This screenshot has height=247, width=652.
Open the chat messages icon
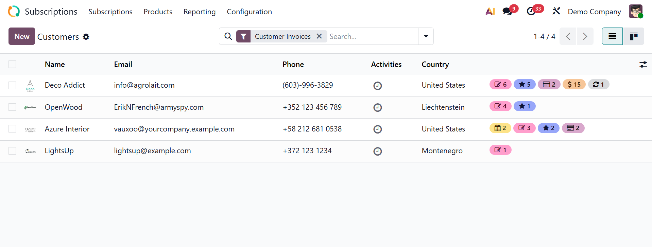click(x=508, y=11)
